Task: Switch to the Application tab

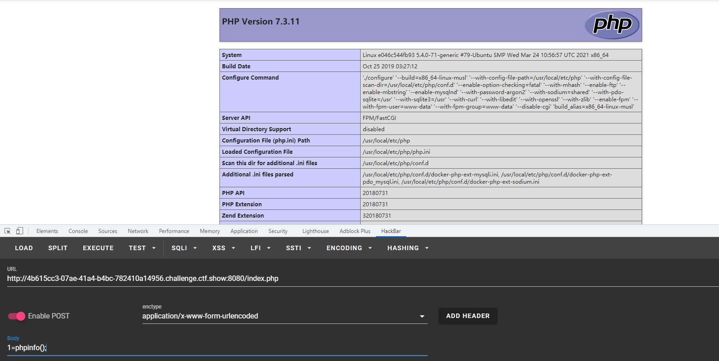Action: (x=244, y=231)
